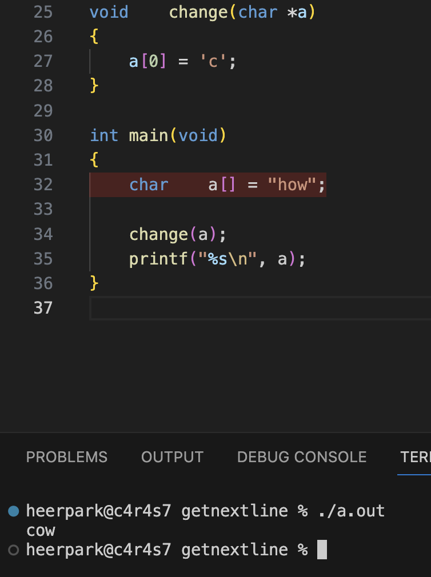Click the 'c' character literal on line 27
The width and height of the screenshot is (431, 577).
coord(213,62)
